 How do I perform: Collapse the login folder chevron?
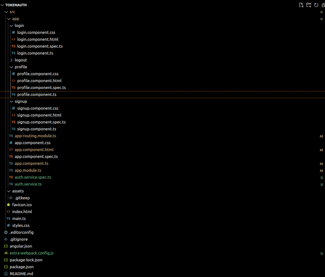point(11,26)
